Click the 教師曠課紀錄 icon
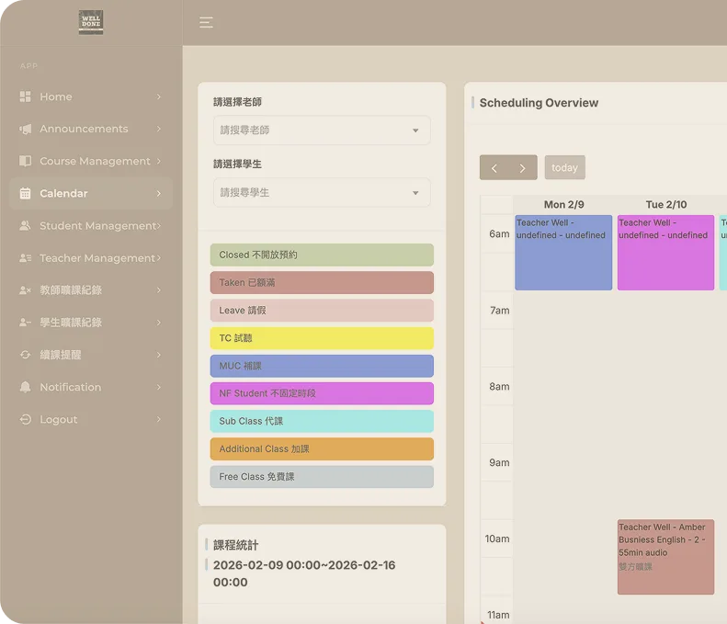This screenshot has height=624, width=727. (25, 290)
